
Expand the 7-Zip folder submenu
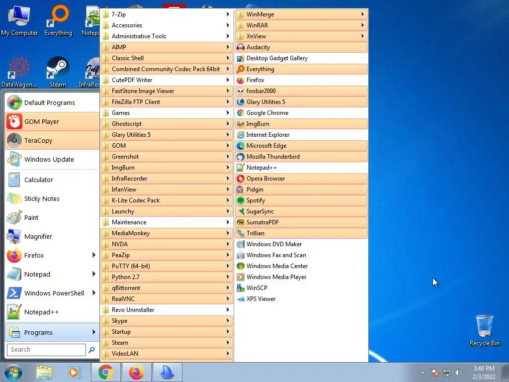[167, 14]
